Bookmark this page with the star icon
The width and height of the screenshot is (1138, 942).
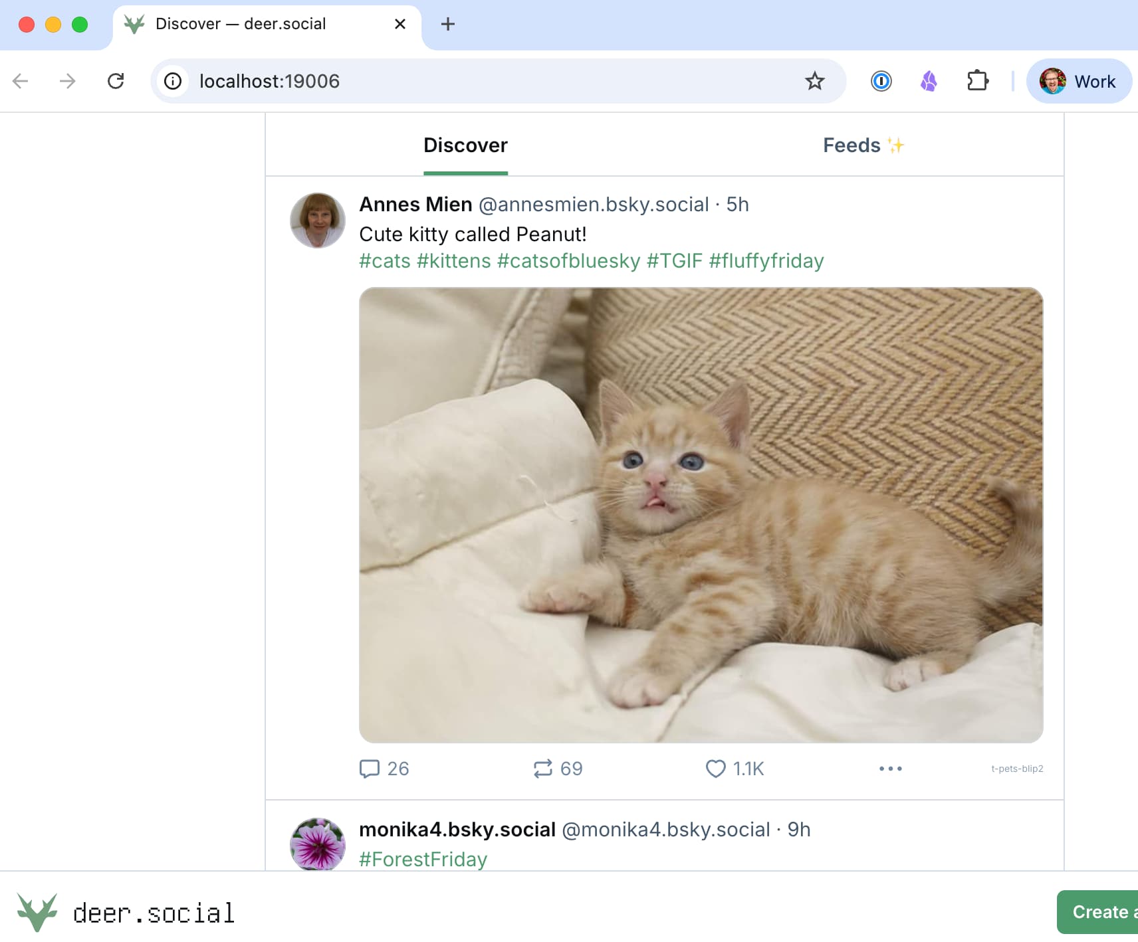814,81
